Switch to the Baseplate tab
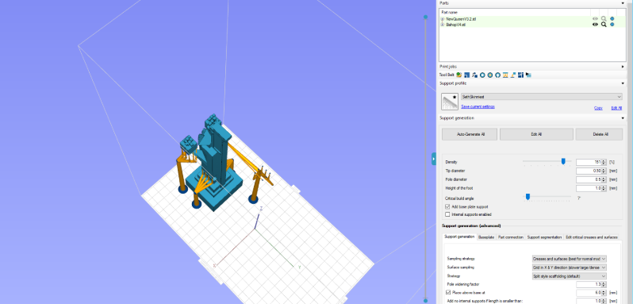This screenshot has width=633, height=304. point(486,237)
